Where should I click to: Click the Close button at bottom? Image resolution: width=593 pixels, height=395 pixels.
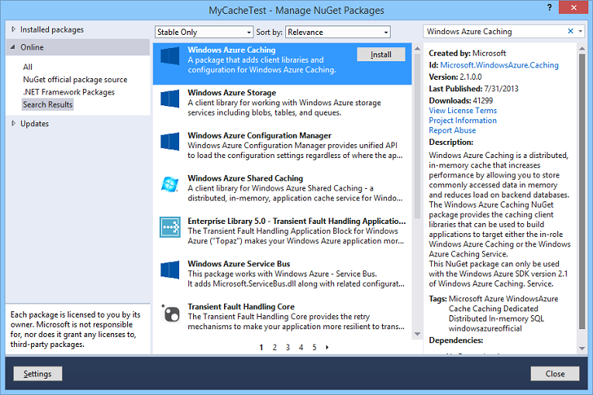555,373
